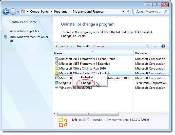Screen dimensions: 175x135
Task: Click the Office Starter 2010 icon
Action: (x=56, y=73)
